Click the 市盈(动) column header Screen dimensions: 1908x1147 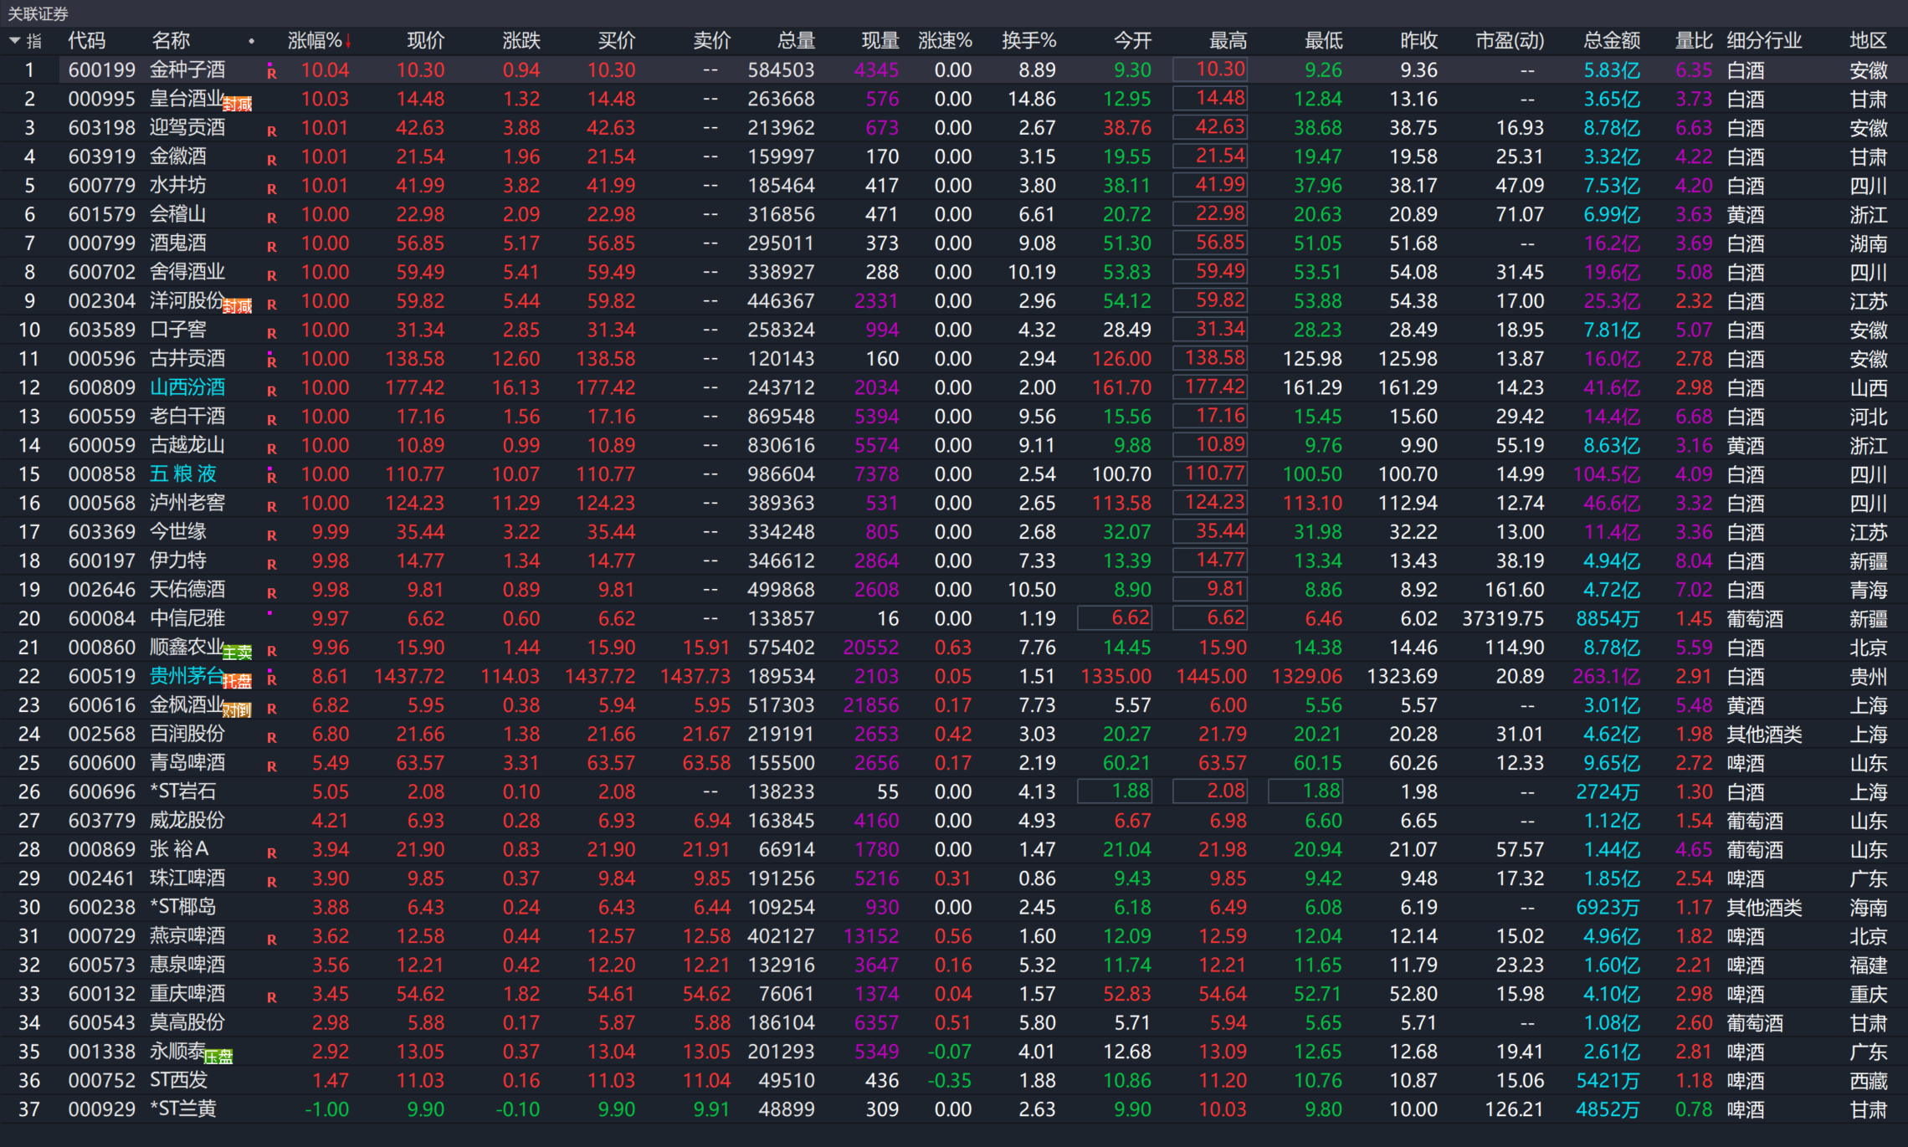(x=1509, y=41)
